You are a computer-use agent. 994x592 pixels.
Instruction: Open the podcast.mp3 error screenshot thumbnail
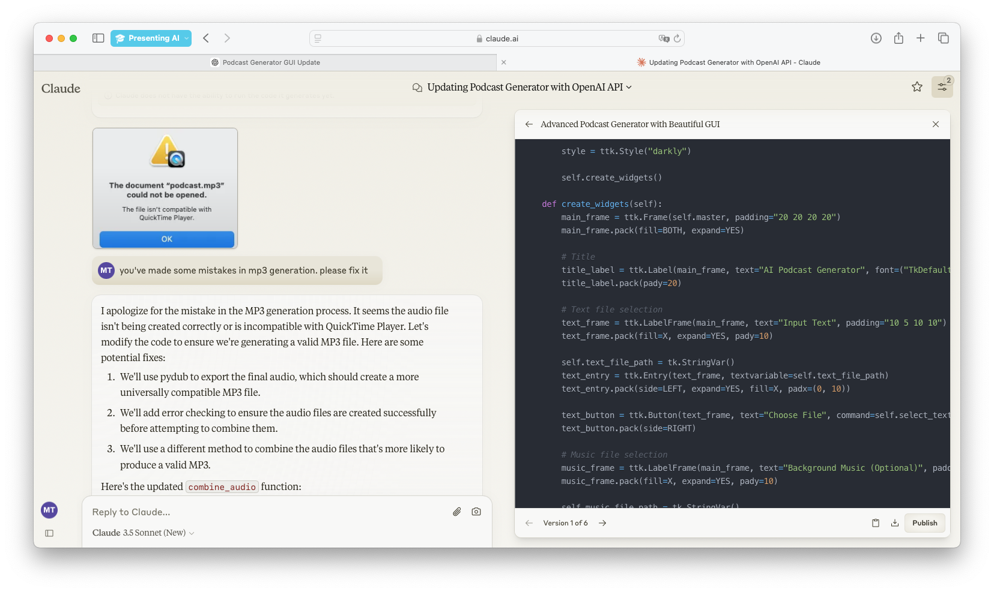tap(165, 188)
